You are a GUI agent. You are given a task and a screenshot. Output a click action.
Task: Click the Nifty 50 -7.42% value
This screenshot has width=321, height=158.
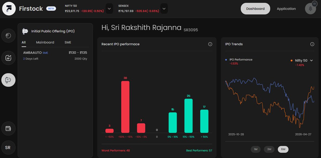pyautogui.click(x=300, y=65)
